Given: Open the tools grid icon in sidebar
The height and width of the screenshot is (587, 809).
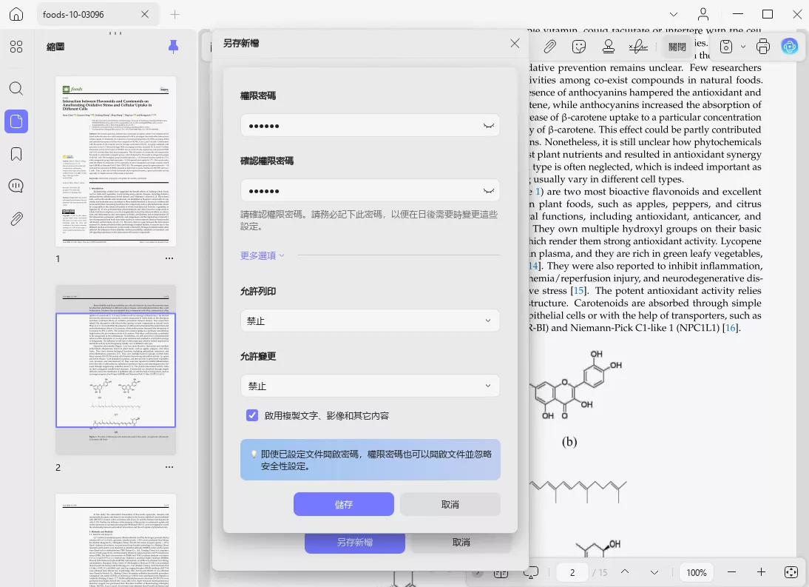Looking at the screenshot, I should 16,47.
